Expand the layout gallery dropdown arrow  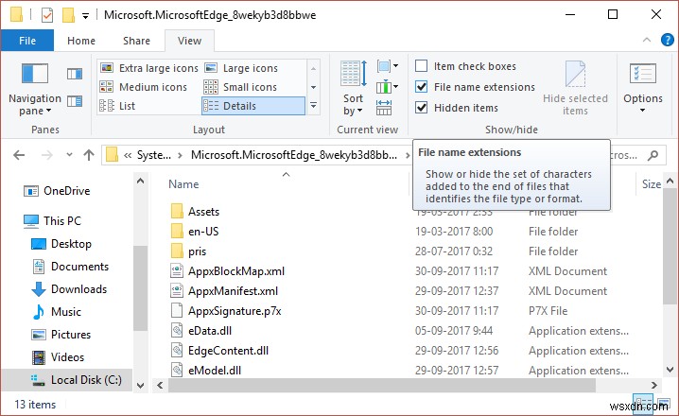(313, 106)
